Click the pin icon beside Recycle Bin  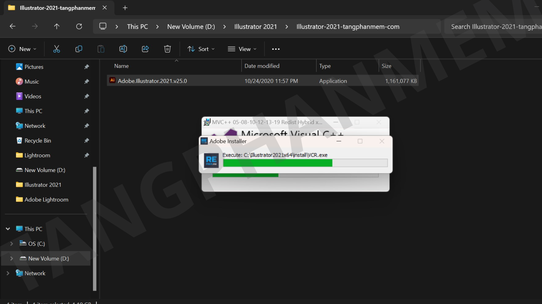tap(87, 140)
